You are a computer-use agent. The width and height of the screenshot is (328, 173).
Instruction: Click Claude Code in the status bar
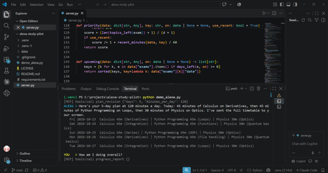tap(307, 170)
